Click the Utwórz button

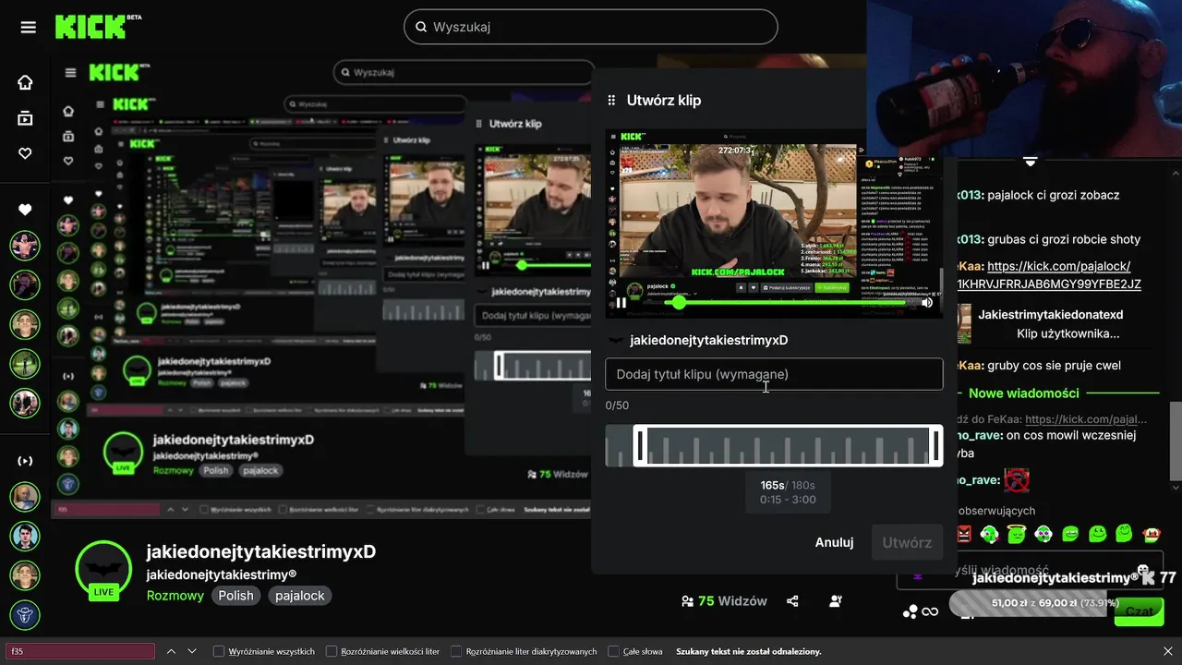click(907, 542)
